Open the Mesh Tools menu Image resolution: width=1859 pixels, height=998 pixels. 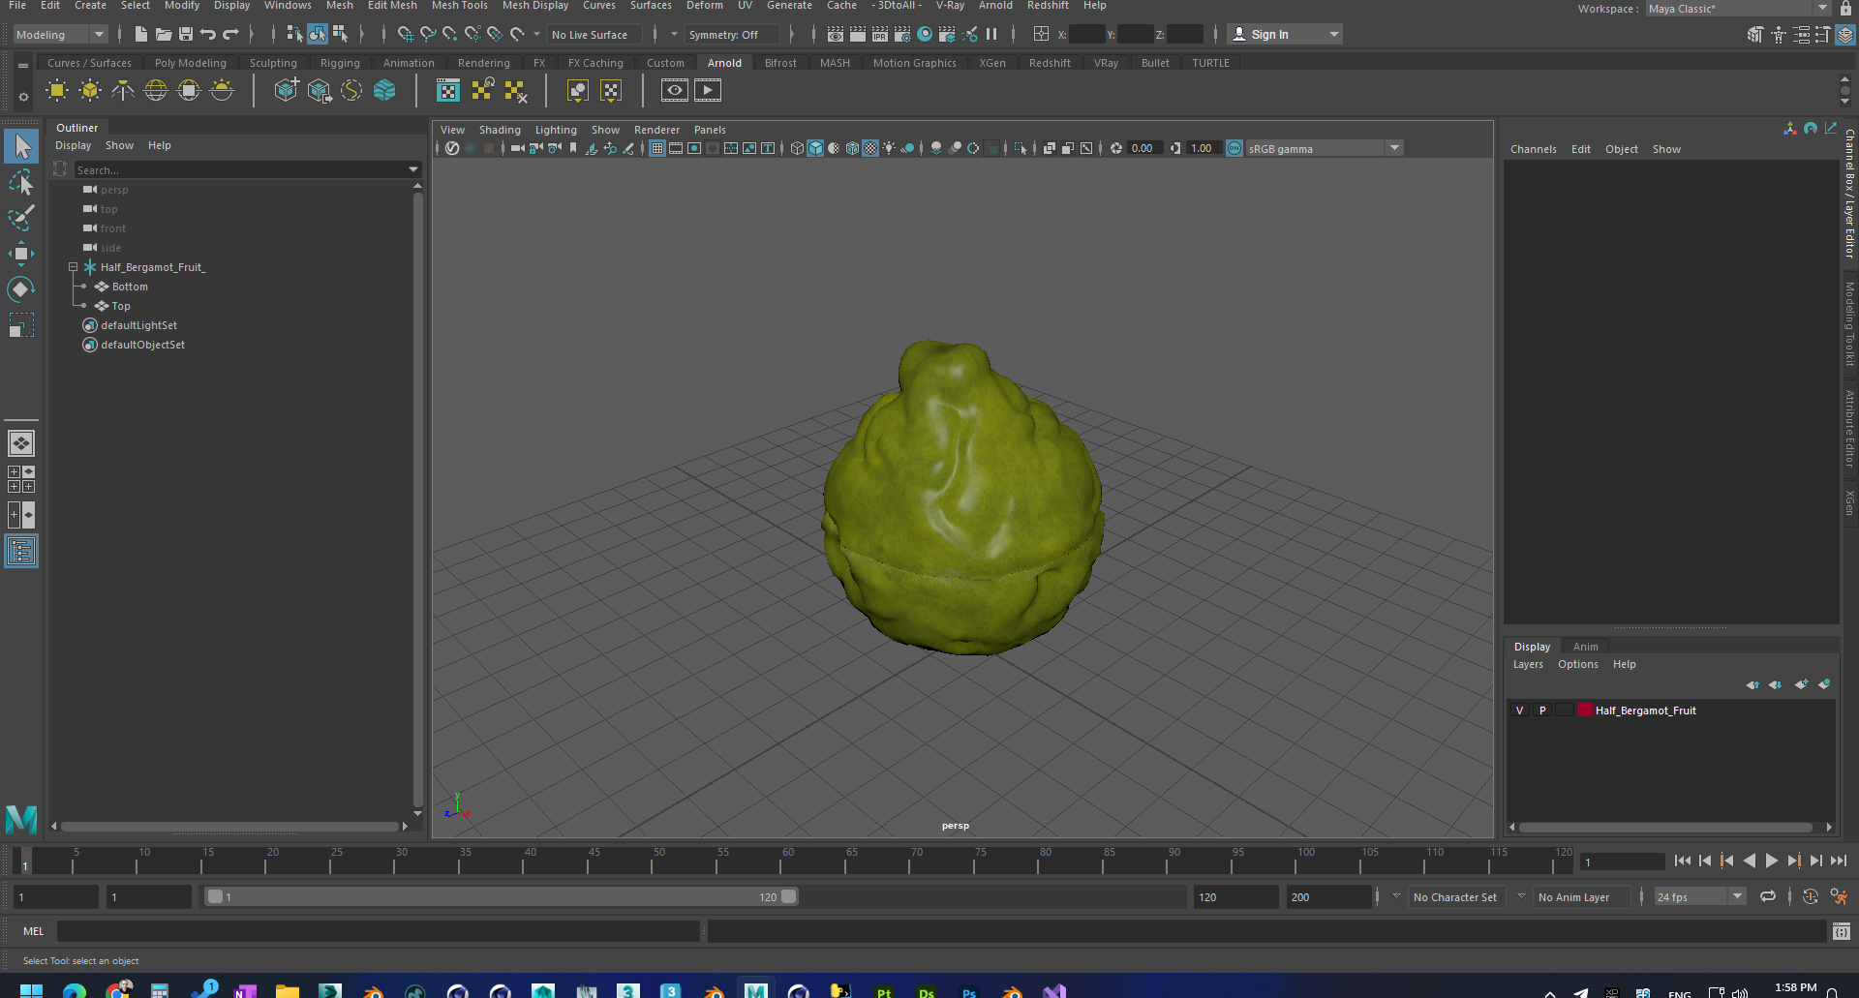pyautogui.click(x=460, y=6)
